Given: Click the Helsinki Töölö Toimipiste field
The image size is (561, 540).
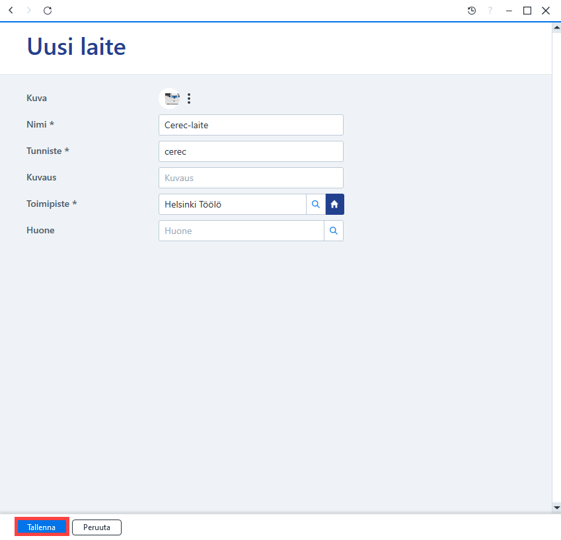Looking at the screenshot, I should coord(233,204).
